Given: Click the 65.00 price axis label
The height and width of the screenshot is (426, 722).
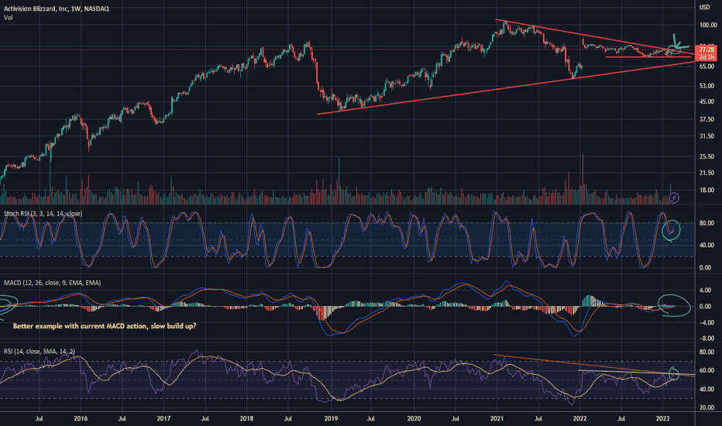Looking at the screenshot, I should coord(707,67).
